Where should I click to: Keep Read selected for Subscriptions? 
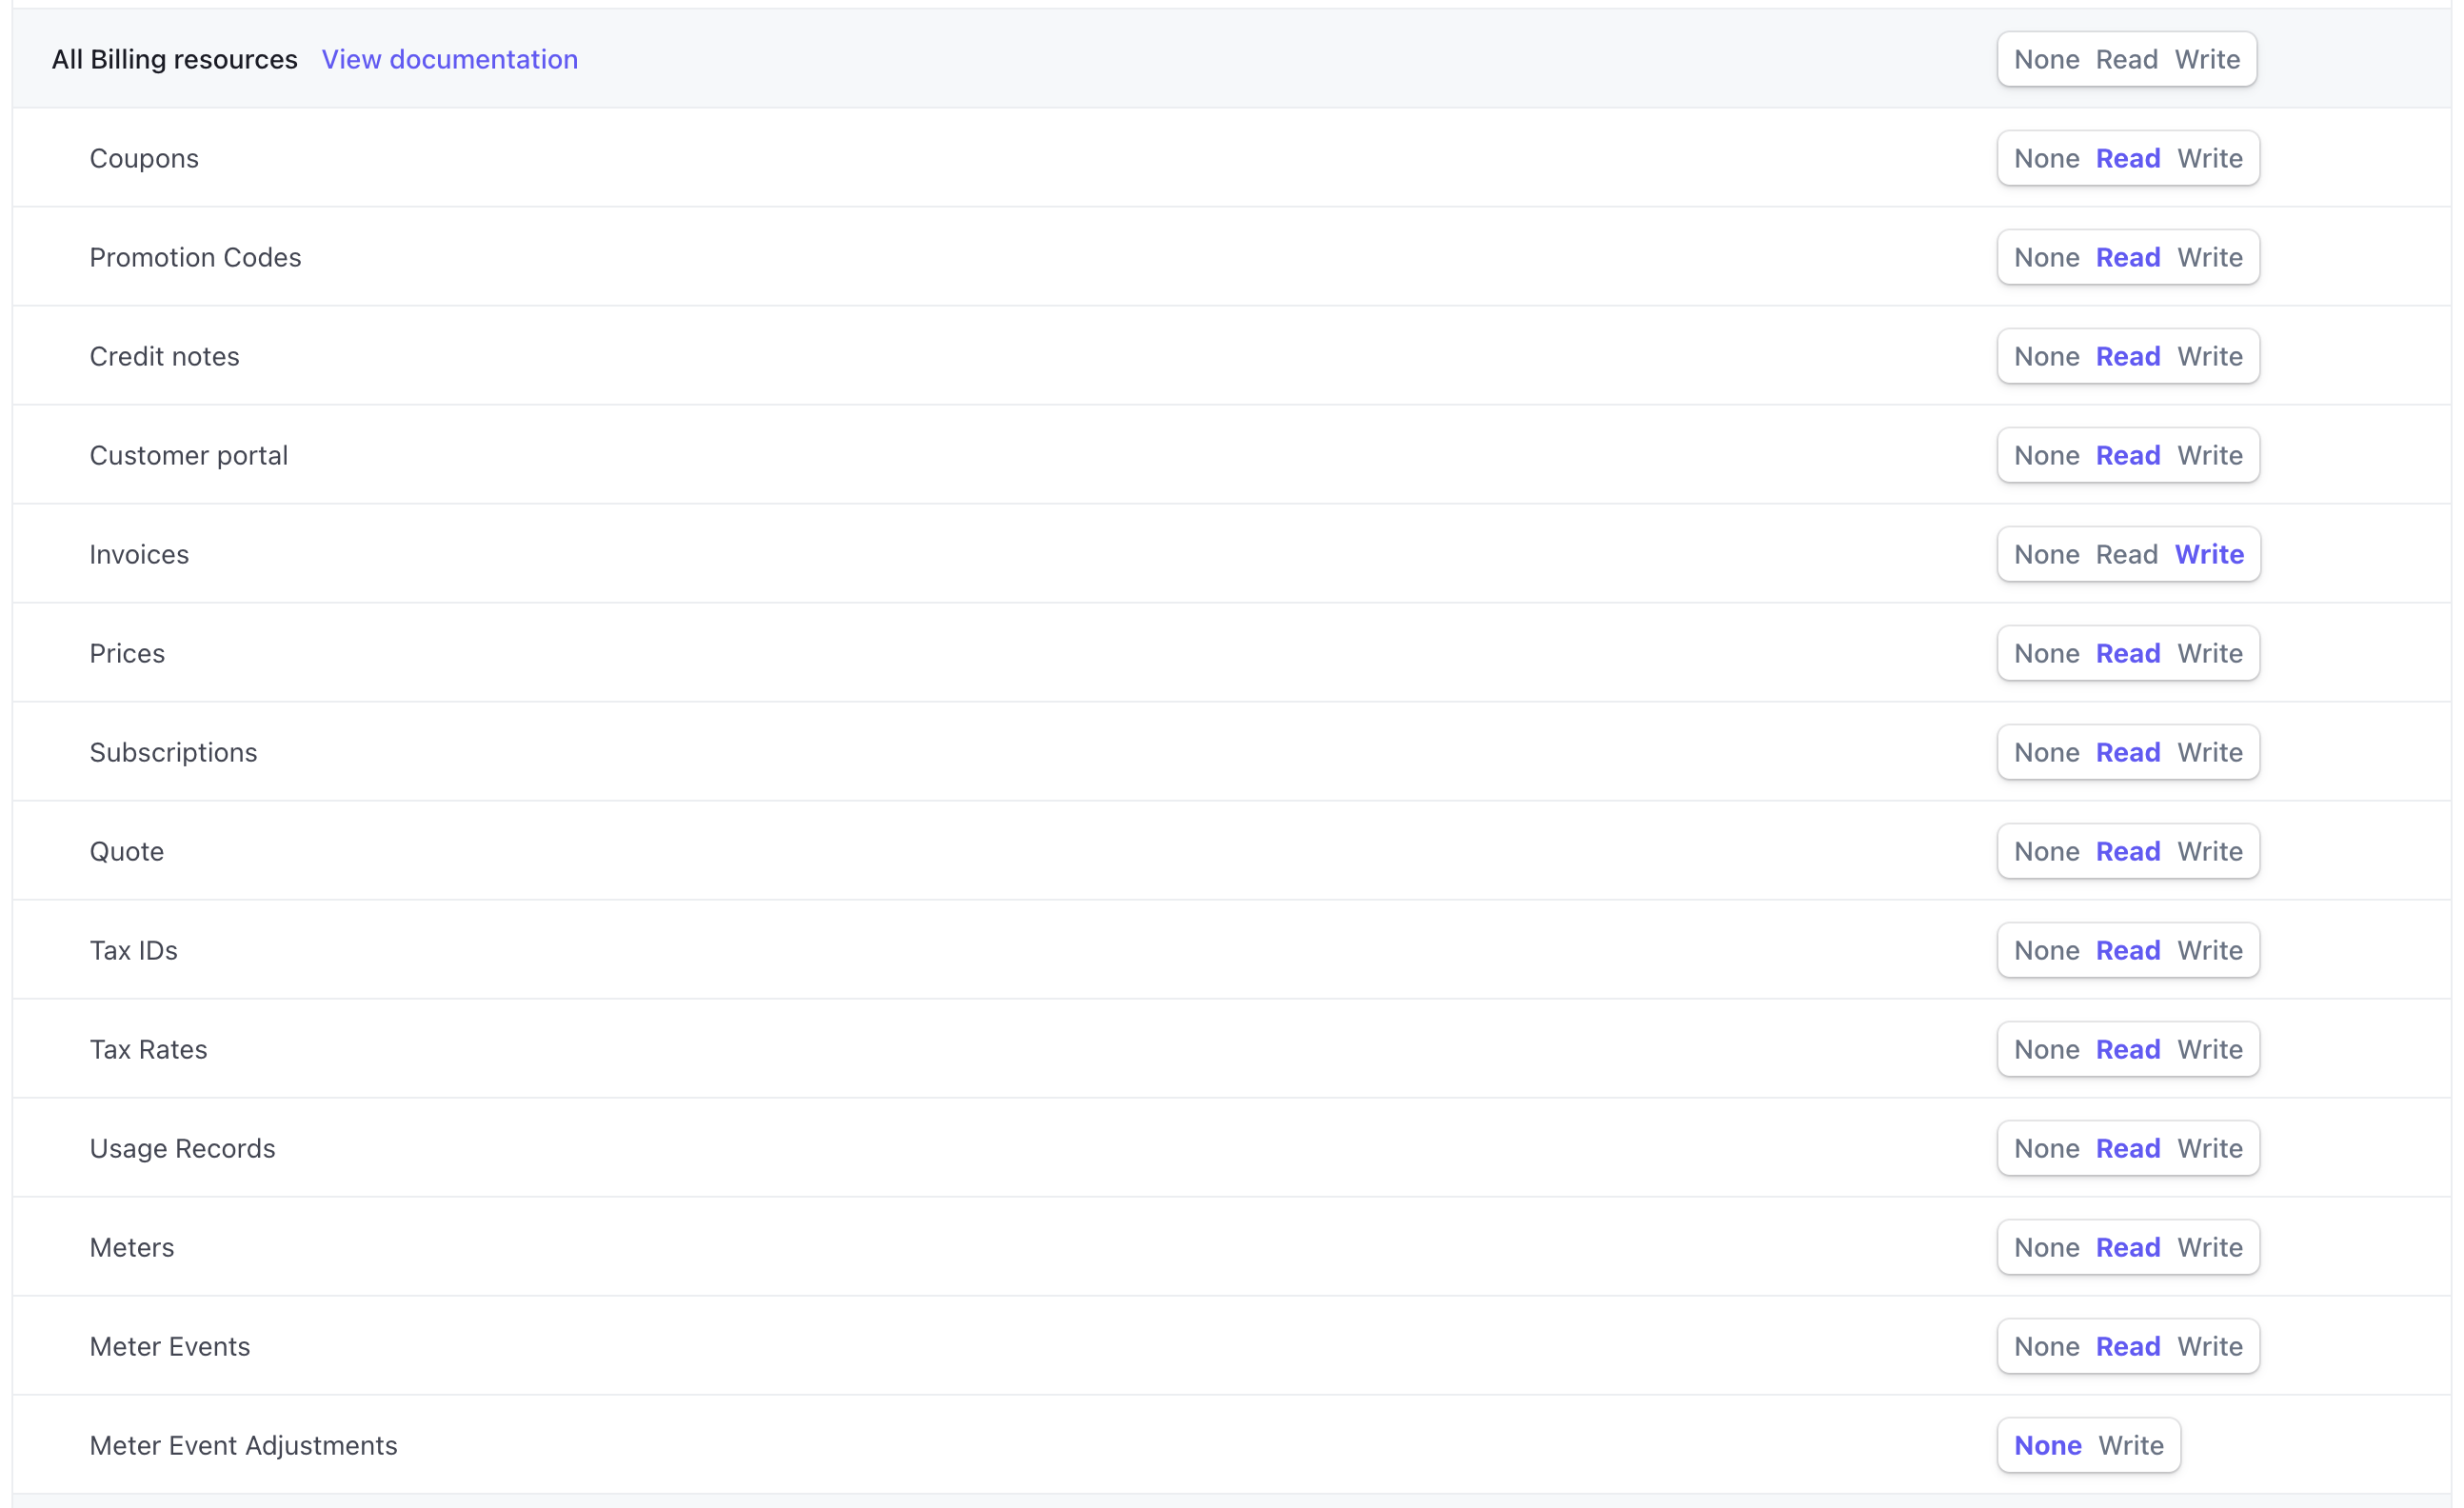(2127, 752)
